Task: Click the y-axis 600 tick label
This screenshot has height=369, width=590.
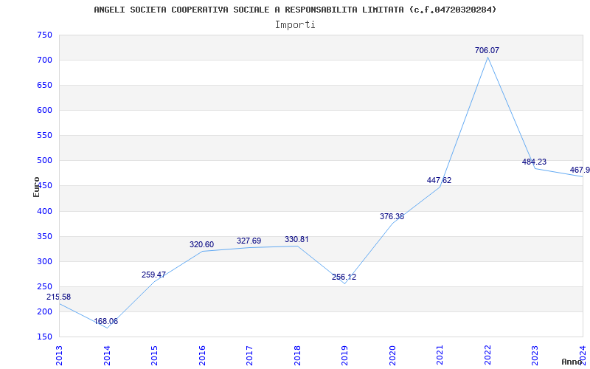Action: [x=44, y=110]
